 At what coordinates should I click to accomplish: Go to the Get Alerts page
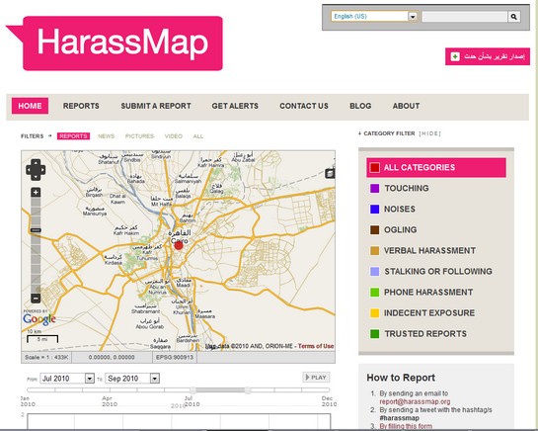tap(235, 106)
